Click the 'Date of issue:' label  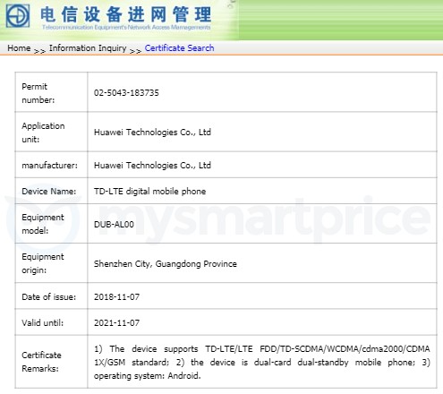pos(49,296)
